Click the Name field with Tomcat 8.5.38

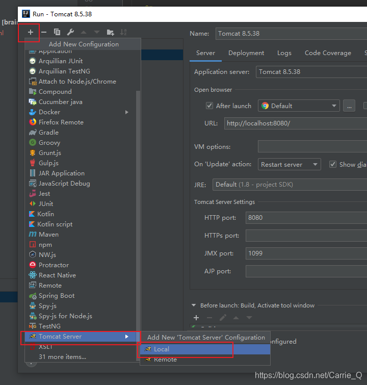(291, 34)
